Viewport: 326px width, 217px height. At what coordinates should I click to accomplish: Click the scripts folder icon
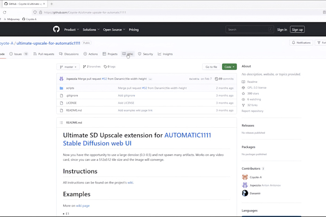(61, 88)
